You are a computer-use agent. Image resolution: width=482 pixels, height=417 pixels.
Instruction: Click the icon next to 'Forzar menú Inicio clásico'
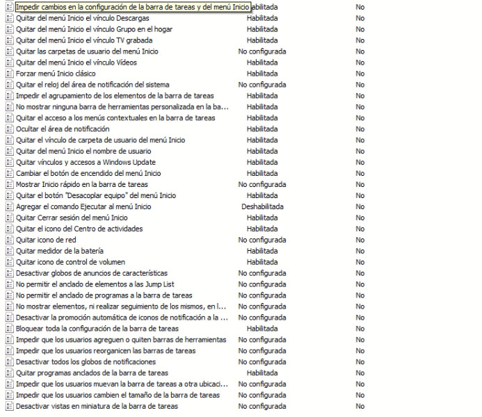tap(10, 74)
